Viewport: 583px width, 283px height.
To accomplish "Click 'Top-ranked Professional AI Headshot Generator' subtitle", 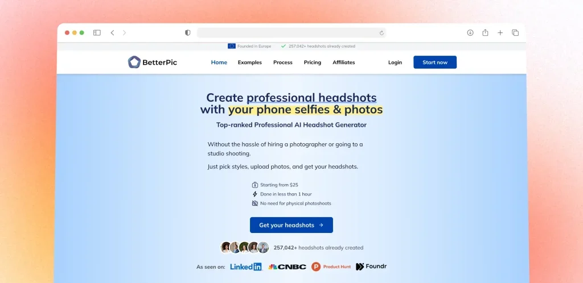I will 291,125.
